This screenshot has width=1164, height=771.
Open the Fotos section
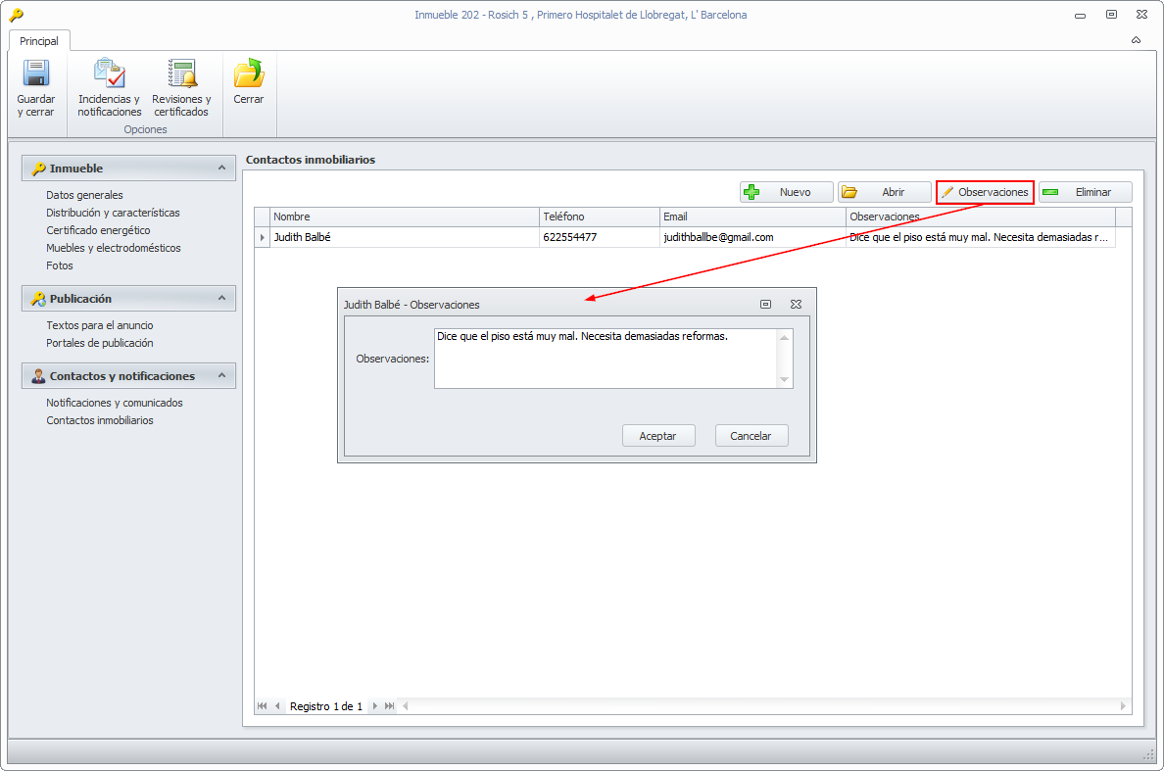(x=60, y=265)
